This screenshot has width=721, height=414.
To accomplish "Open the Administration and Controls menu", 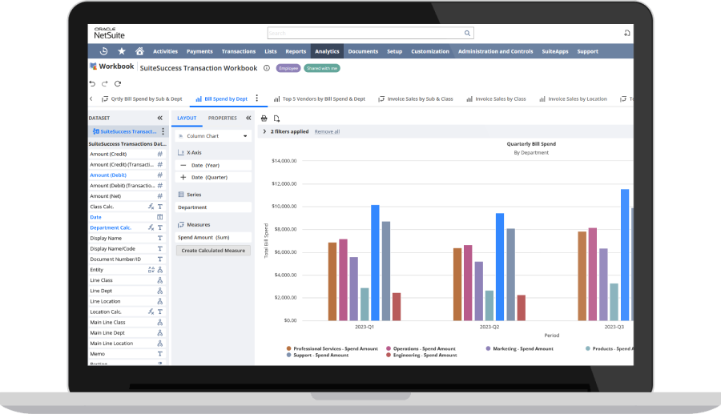I will 495,51.
